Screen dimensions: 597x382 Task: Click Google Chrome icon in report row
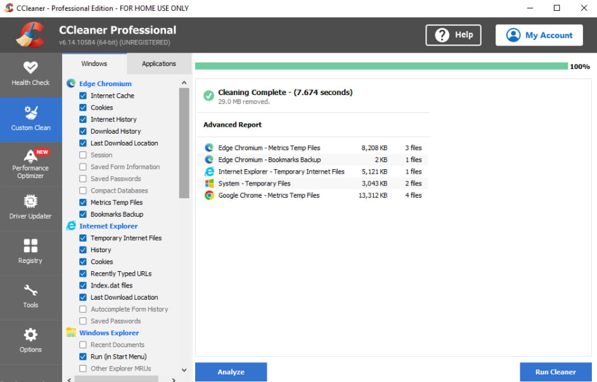coord(209,195)
